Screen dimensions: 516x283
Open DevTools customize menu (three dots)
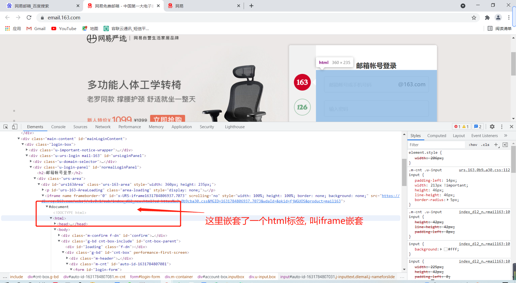(x=501, y=127)
